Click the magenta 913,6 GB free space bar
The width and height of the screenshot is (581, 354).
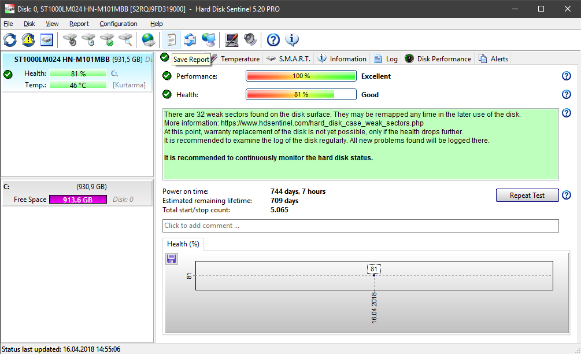point(78,200)
